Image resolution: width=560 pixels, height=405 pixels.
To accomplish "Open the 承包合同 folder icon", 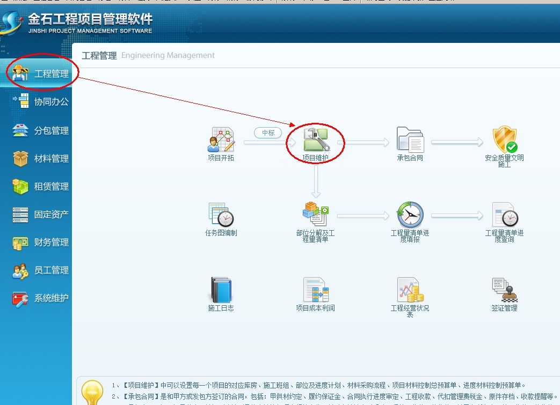I will 410,140.
